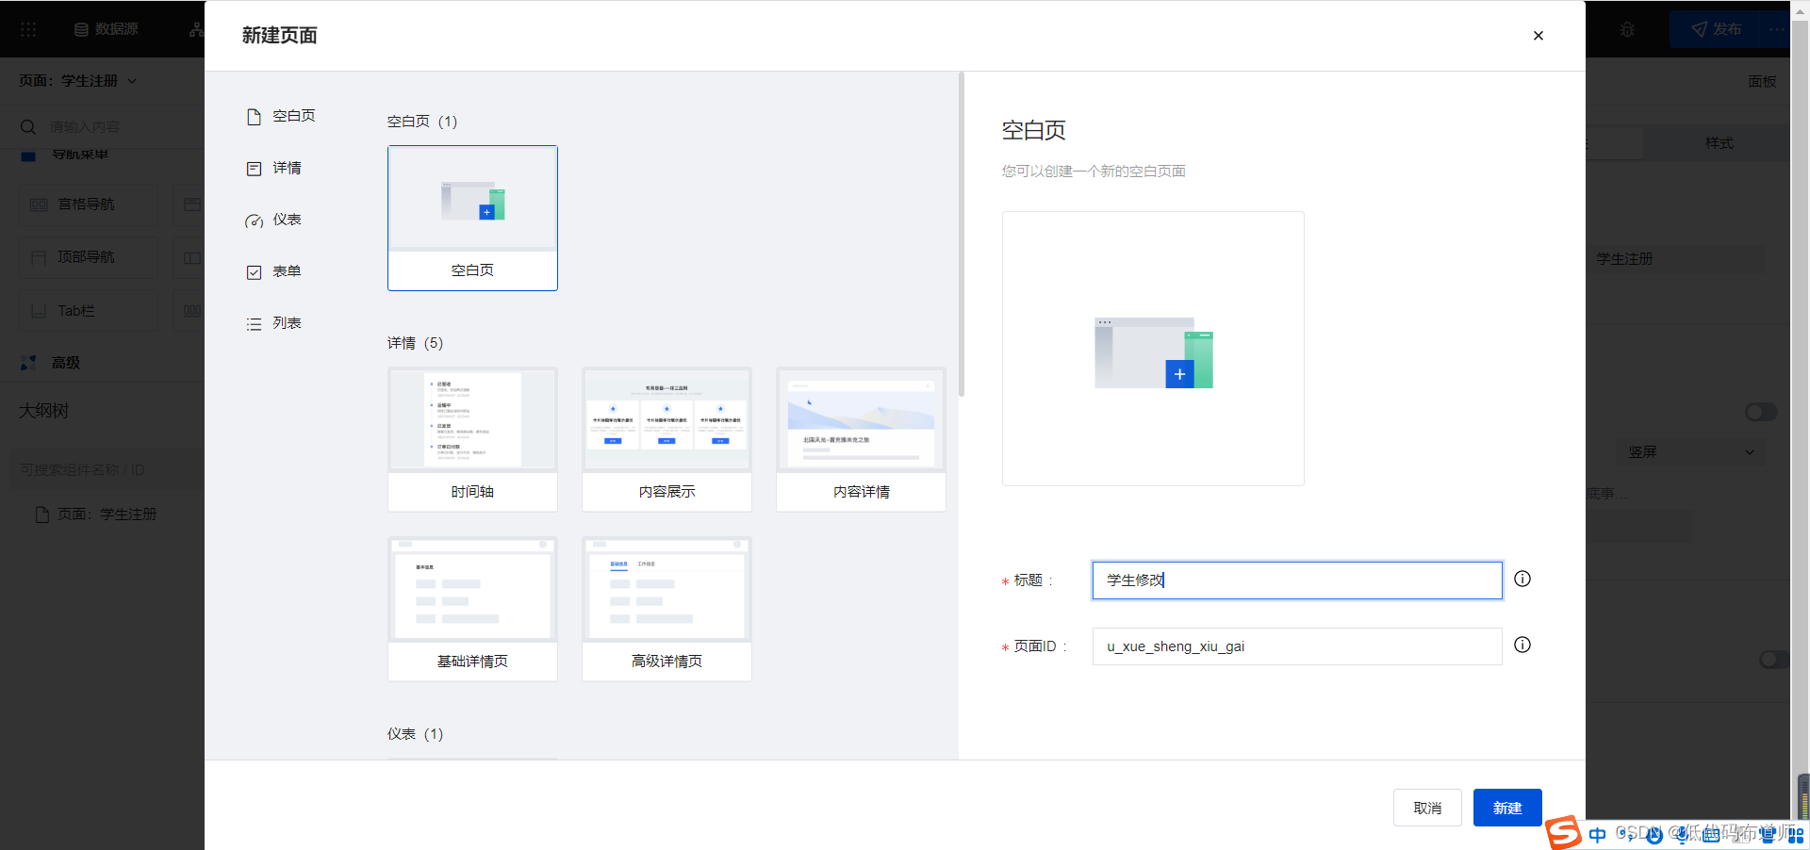The width and height of the screenshot is (1810, 850).
Task: Choose the 内容详情 template card
Action: [x=861, y=439]
